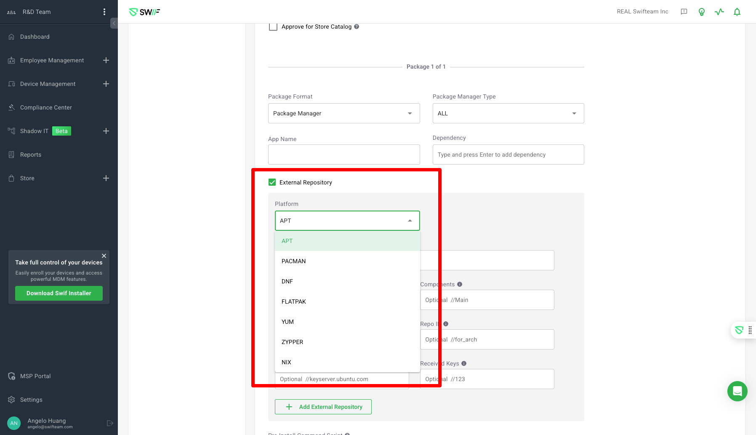The height and width of the screenshot is (435, 756).
Task: Enable Approve for Store Catalog checkbox
Action: click(273, 27)
